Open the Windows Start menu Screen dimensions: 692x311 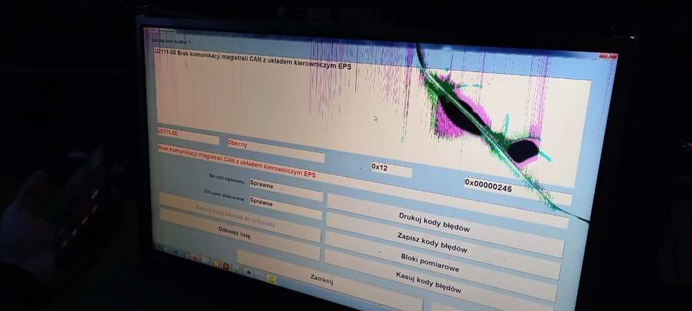[x=159, y=247]
